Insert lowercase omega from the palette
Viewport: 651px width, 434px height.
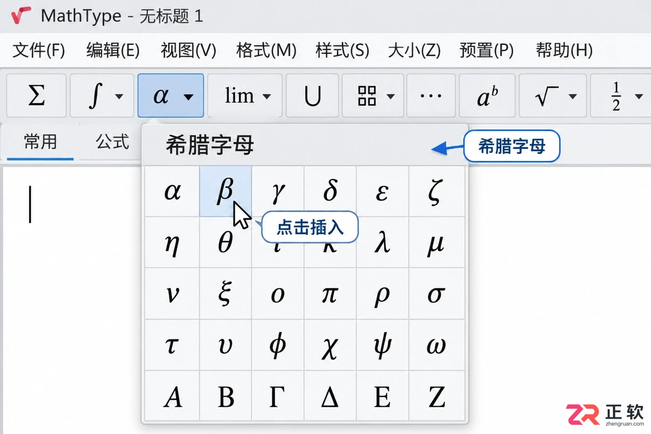click(x=437, y=345)
